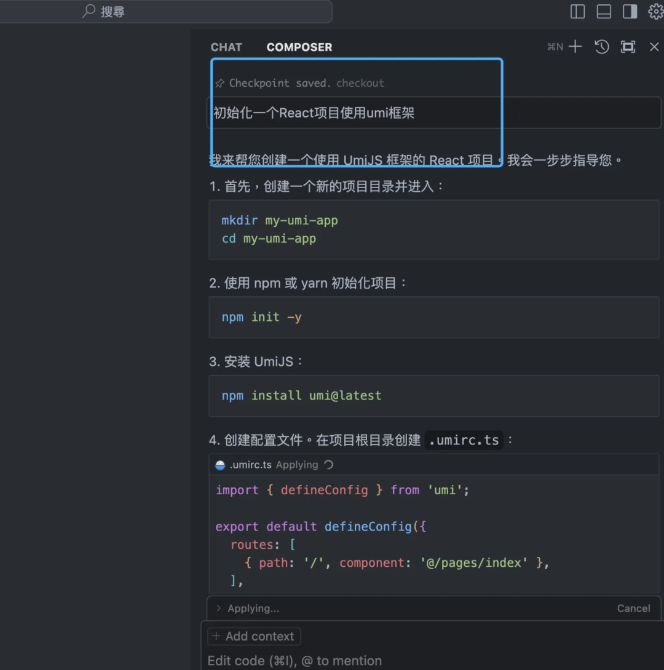Cancel the applying operation

pos(633,608)
